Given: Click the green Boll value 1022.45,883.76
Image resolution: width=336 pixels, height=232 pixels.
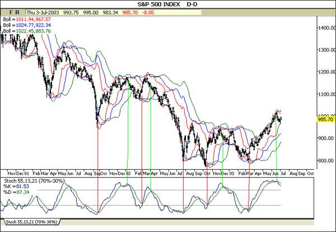Looking at the screenshot, I should click(34, 31).
